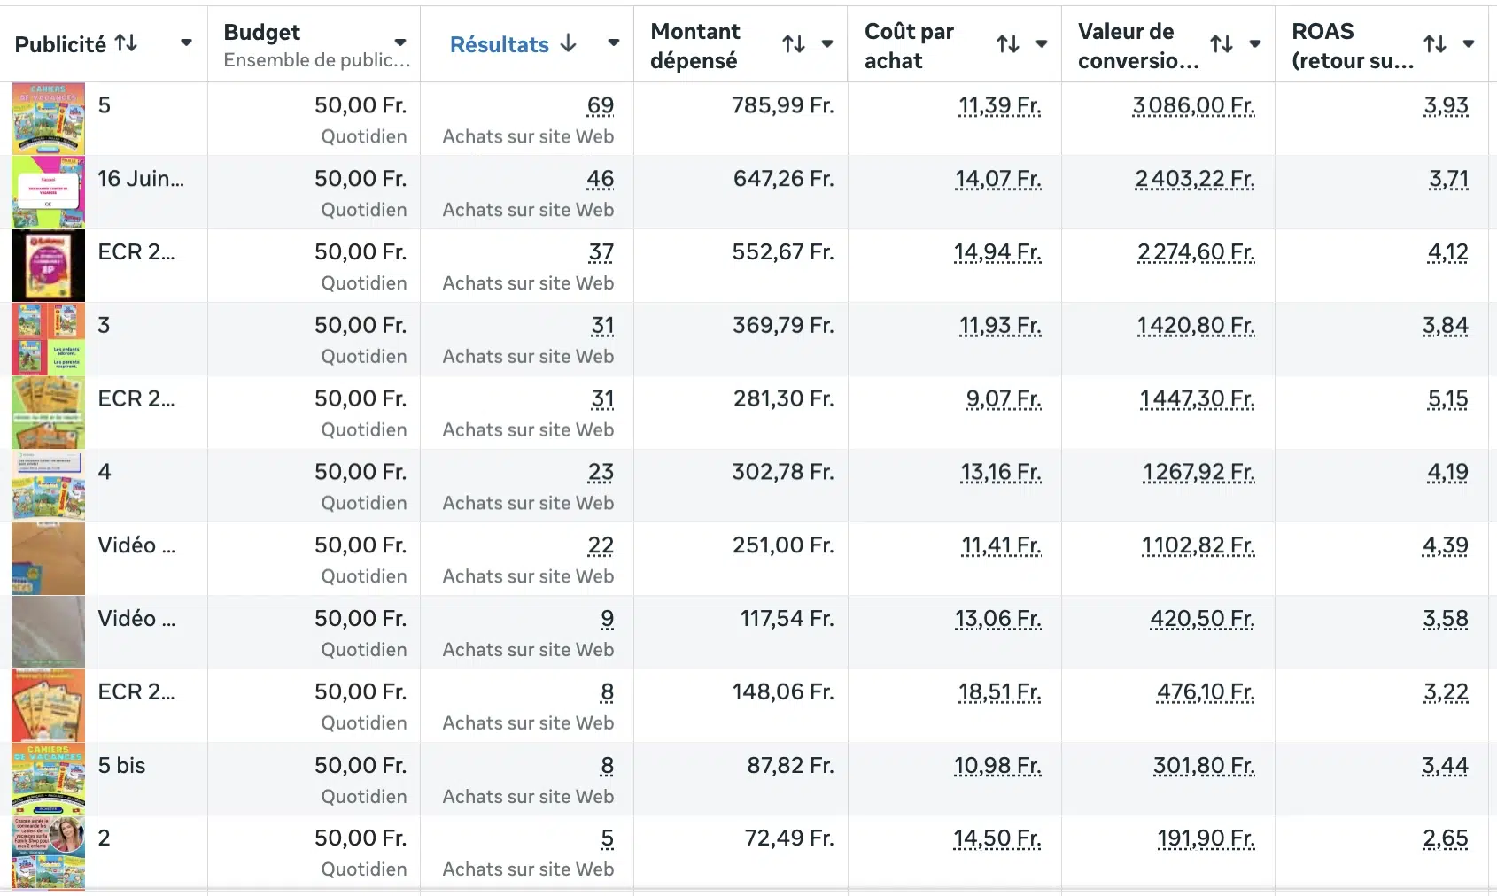Select amount spent 251,00 Fr.

tap(783, 545)
